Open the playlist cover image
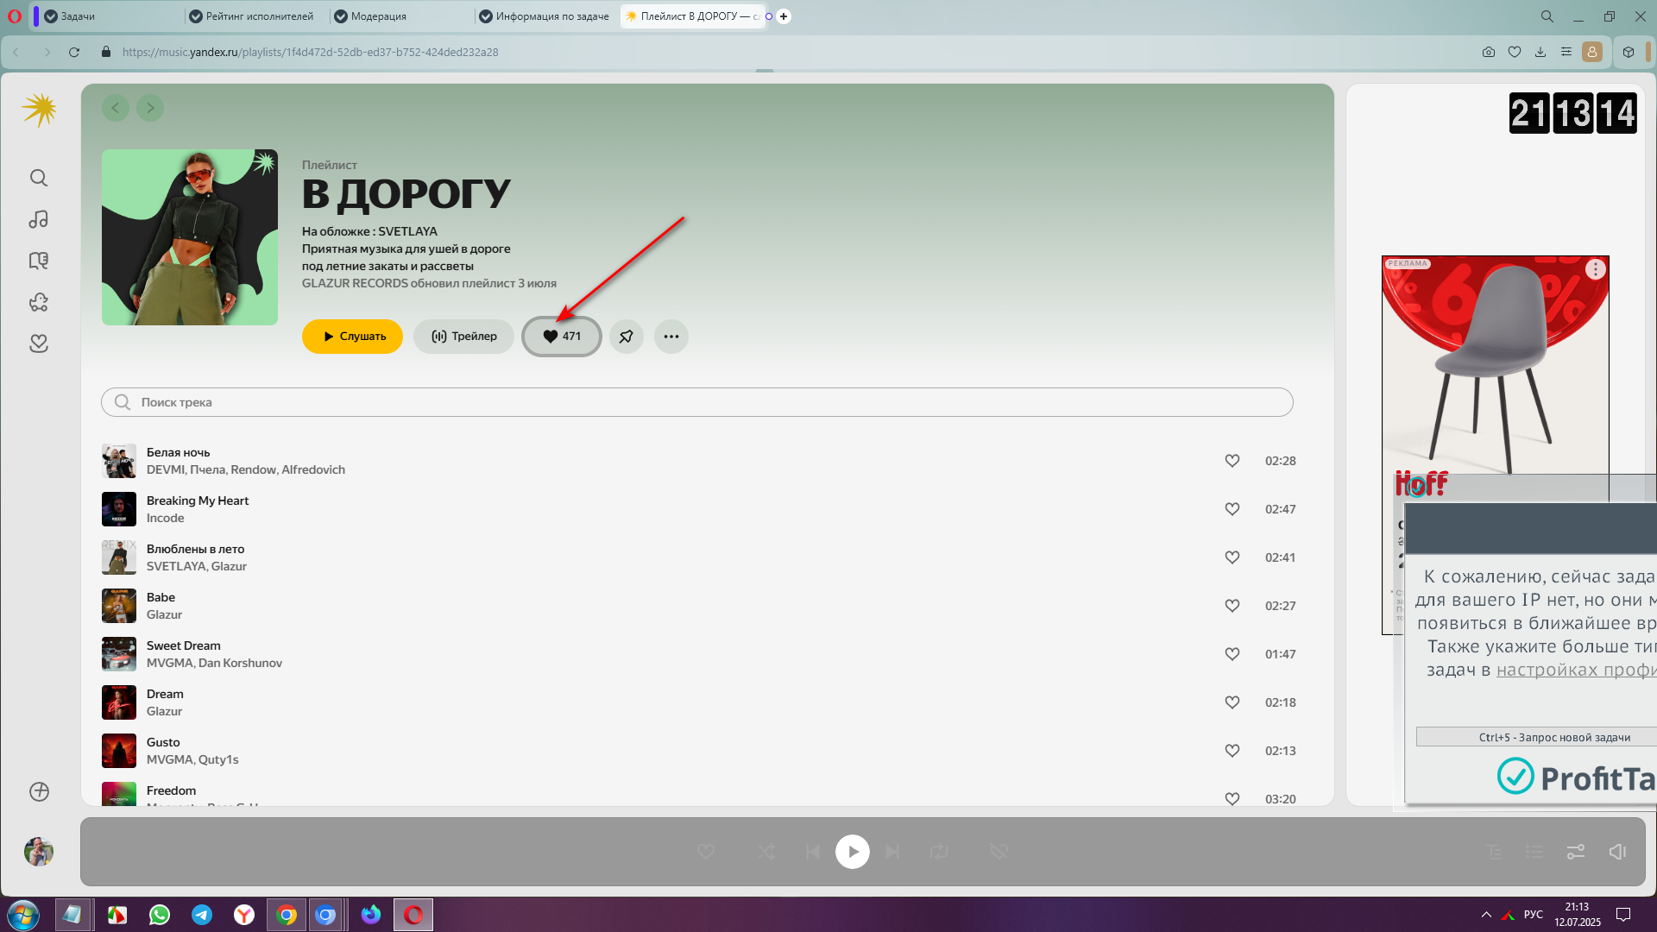The height and width of the screenshot is (932, 1657). 190,237
